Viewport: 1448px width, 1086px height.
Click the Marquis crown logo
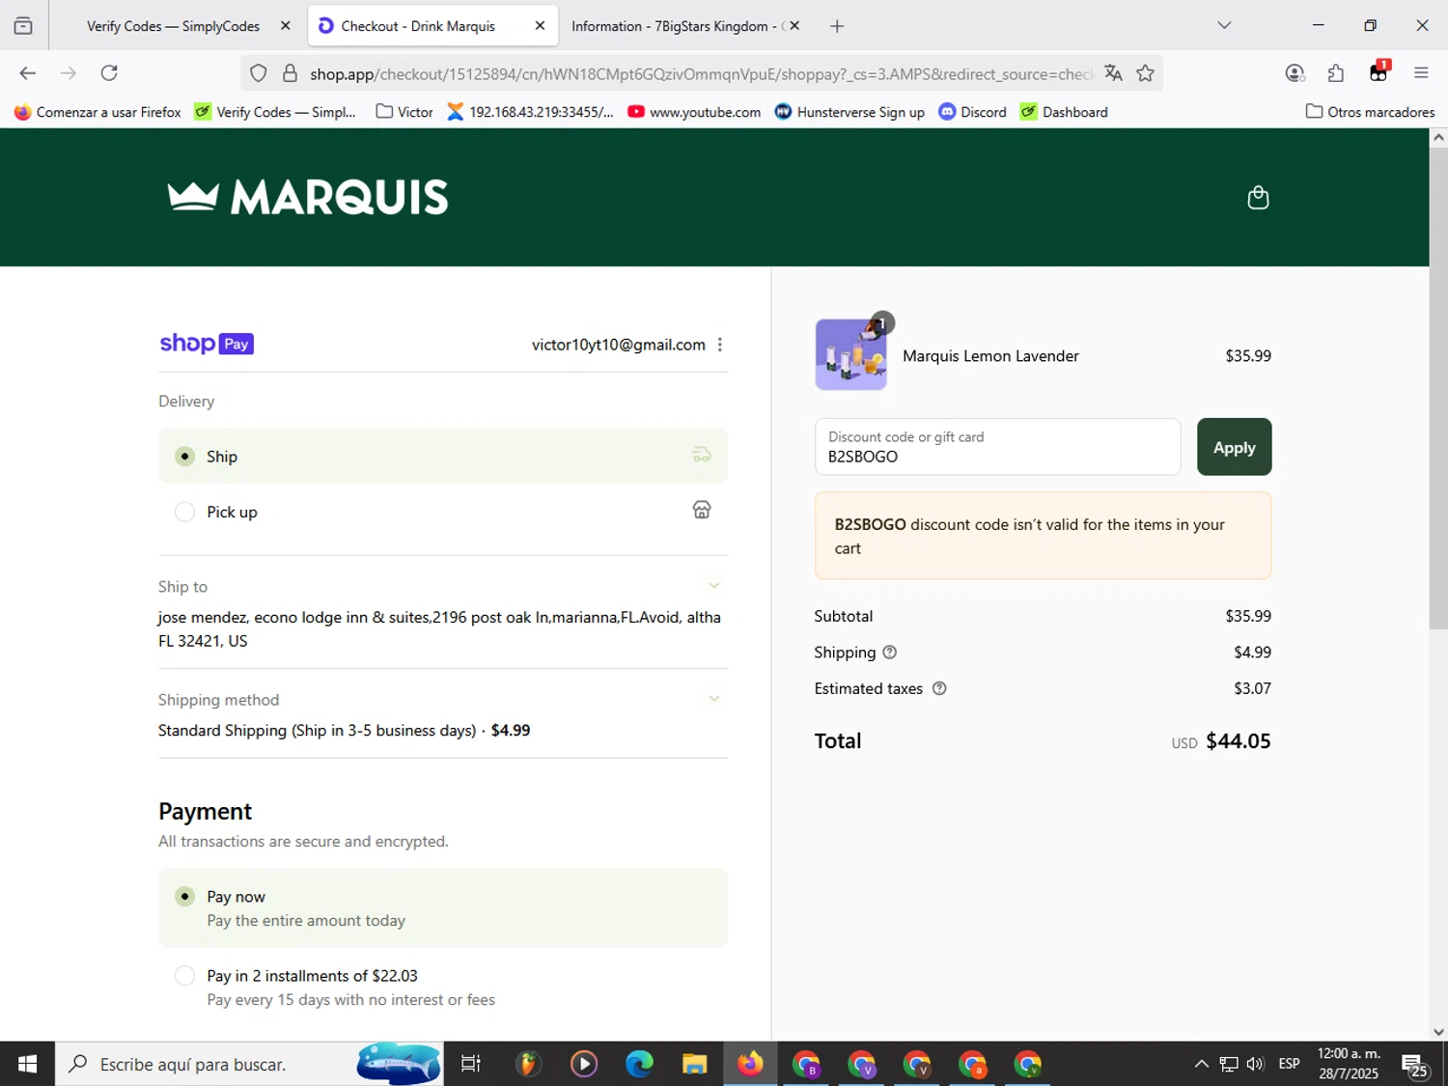pyautogui.click(x=308, y=197)
